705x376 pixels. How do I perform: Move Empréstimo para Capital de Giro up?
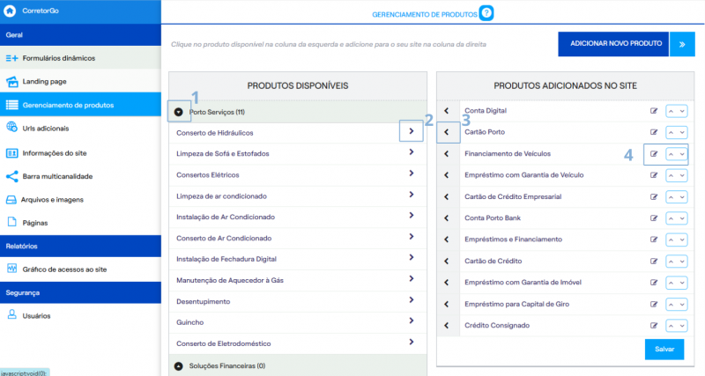[671, 305]
